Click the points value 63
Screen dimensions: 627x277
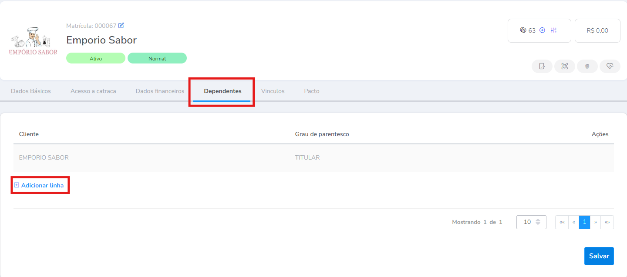532,30
